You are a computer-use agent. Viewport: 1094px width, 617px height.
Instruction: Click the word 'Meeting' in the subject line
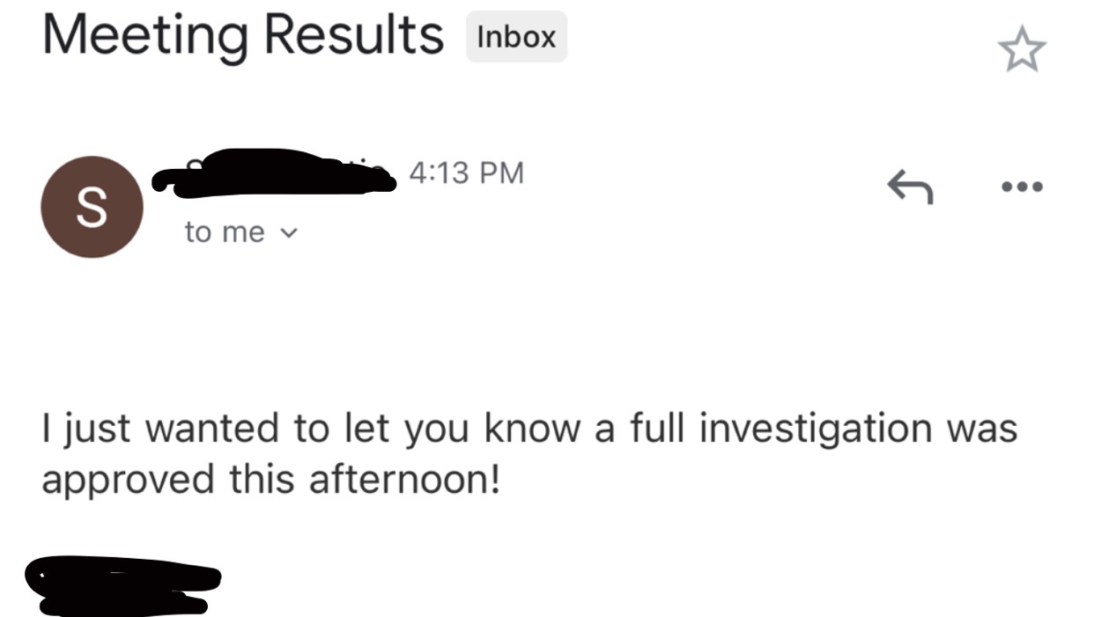click(145, 37)
